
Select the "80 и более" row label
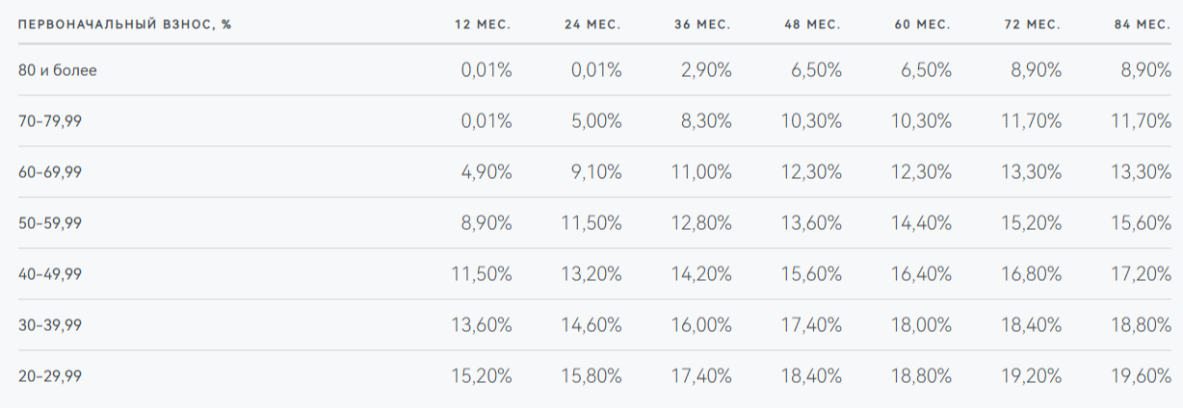(58, 70)
